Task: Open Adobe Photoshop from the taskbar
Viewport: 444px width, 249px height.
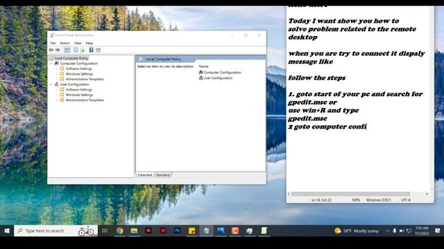Action: point(178,230)
